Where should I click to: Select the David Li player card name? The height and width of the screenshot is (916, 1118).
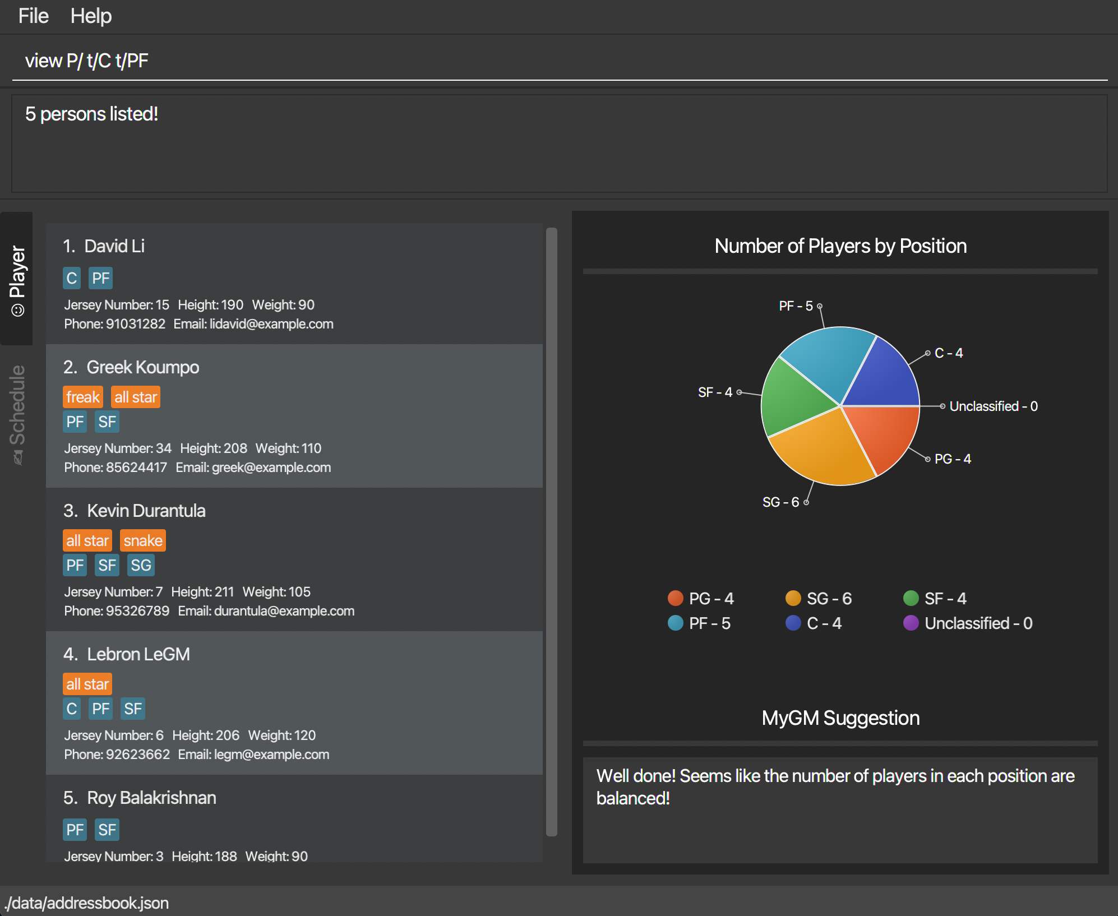tap(114, 246)
